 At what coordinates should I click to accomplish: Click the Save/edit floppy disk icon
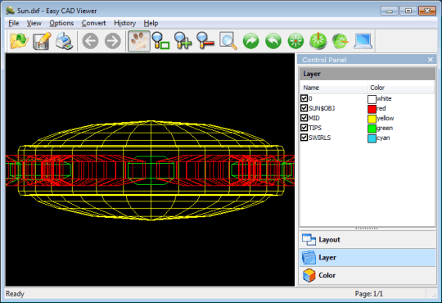42,41
